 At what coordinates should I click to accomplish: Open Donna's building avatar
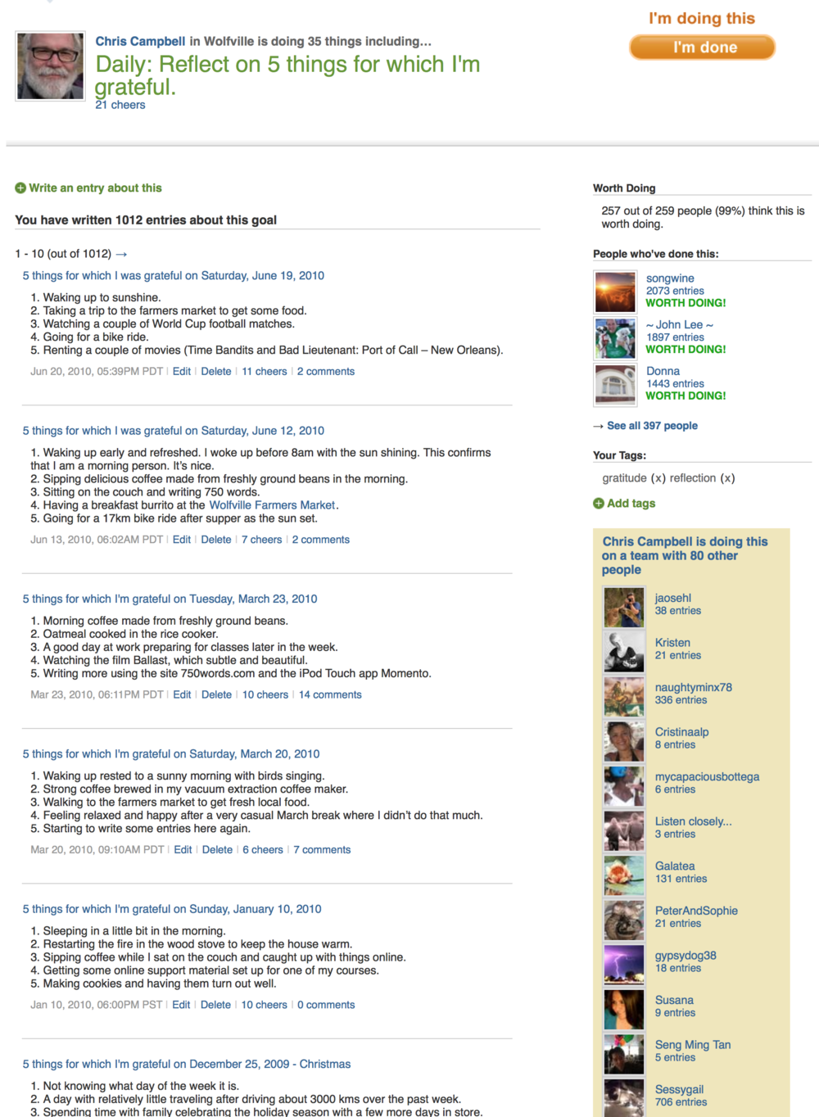(x=615, y=385)
